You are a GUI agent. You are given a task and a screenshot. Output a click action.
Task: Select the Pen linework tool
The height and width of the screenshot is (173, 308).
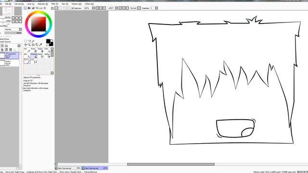[27, 50]
